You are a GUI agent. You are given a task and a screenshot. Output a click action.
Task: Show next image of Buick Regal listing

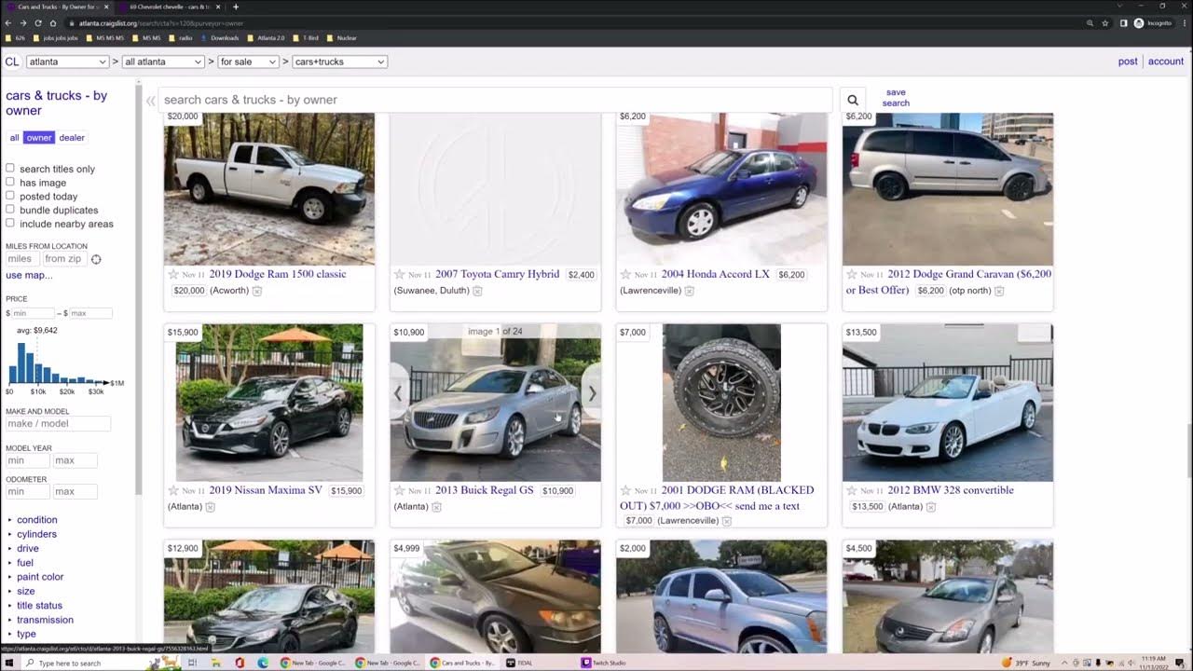coord(591,394)
